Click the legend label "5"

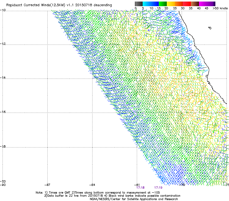click(143, 8)
